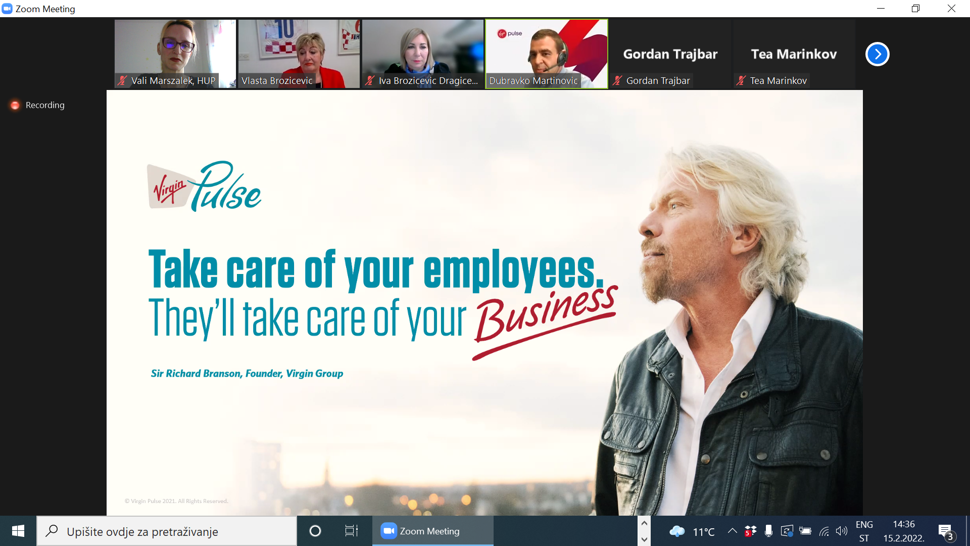Click Vali Marszalek's muted microphone icon
Screen dimensions: 970x546
[x=122, y=80]
